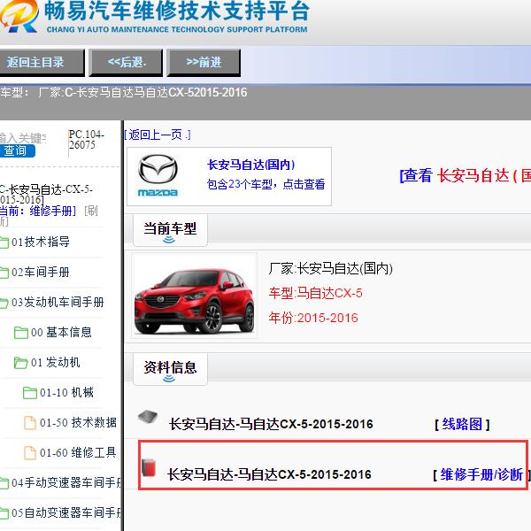531x531 pixels.
Task: Go forward with the >>前进 button
Action: 204,63
